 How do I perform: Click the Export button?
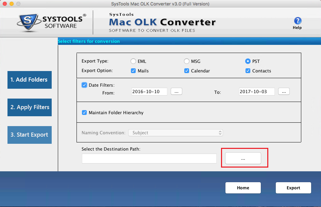(293, 188)
